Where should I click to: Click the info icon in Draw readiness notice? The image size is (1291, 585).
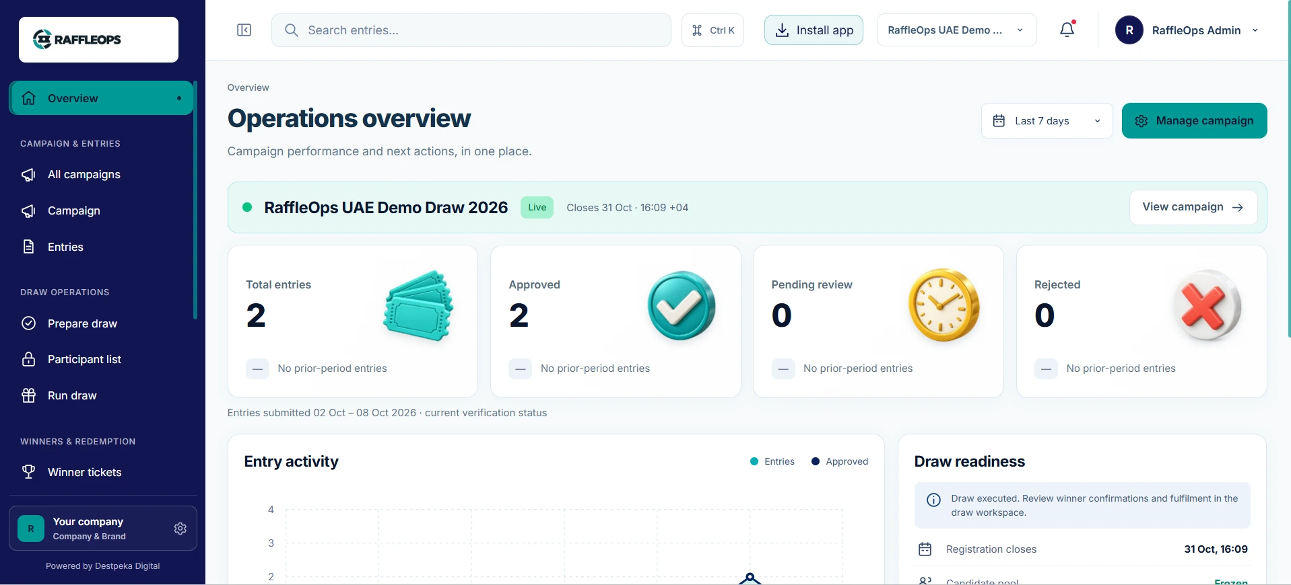pos(933,500)
